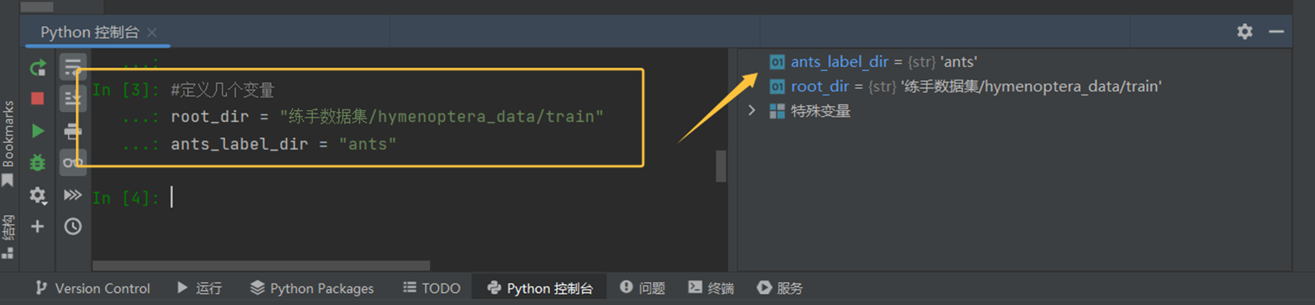Click the Print console output icon
1315x305 pixels.
pos(72,131)
